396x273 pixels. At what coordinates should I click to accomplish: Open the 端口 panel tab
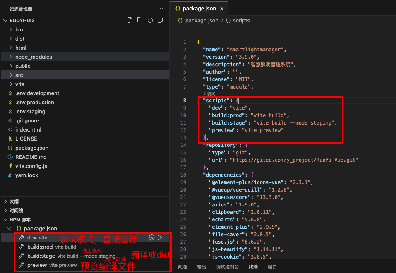(272, 267)
